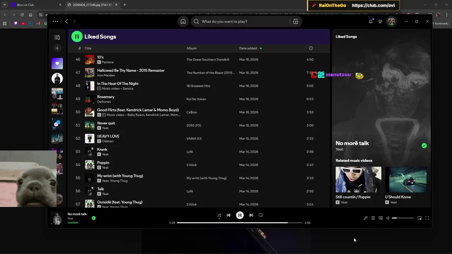Toggle shuffle in the player bar
The image size is (452, 254).
click(219, 215)
